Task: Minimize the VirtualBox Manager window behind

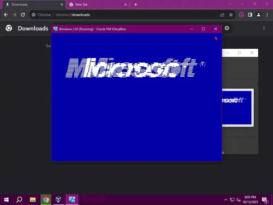Action: point(228,53)
